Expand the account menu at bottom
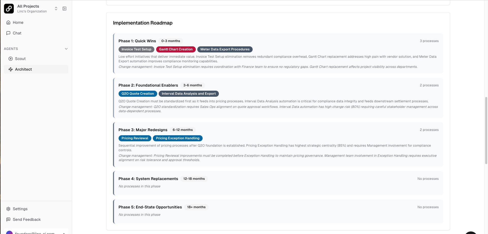The image size is (488, 234). click(64, 233)
